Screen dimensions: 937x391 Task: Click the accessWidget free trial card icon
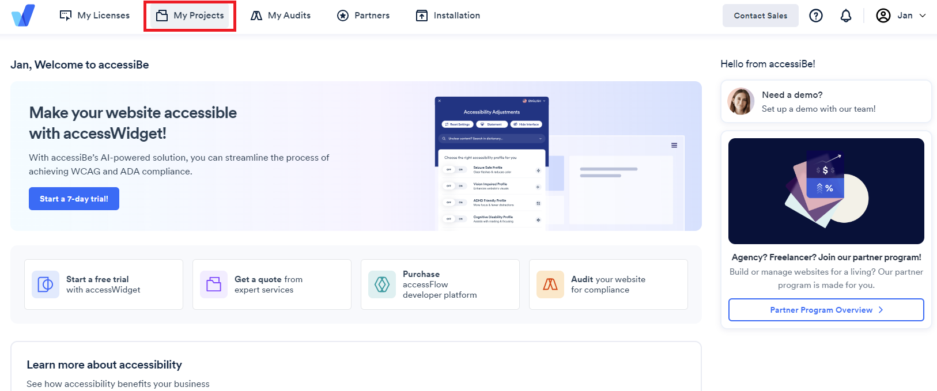pyautogui.click(x=46, y=284)
